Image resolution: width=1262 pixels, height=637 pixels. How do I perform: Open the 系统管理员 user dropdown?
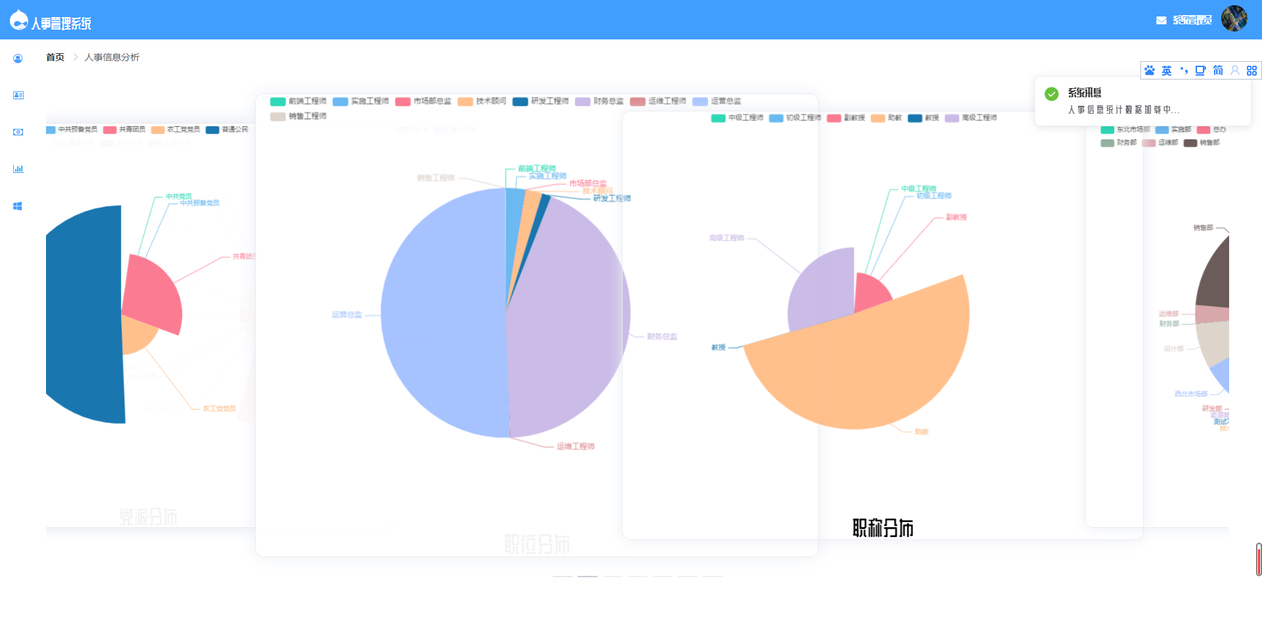click(1193, 20)
